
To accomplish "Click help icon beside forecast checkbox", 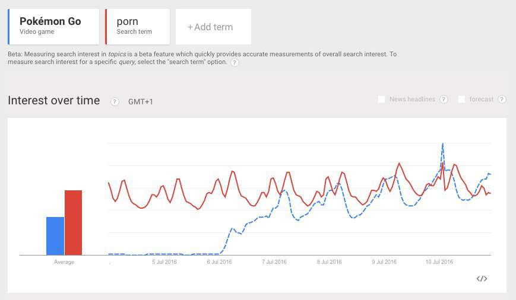I will pos(502,99).
